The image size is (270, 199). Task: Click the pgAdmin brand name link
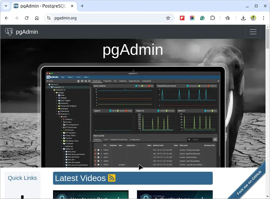point(27,32)
